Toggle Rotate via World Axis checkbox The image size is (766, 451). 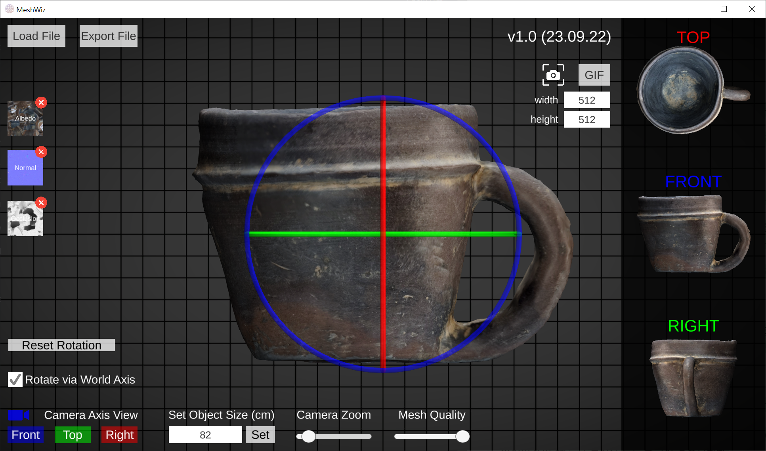coord(15,380)
